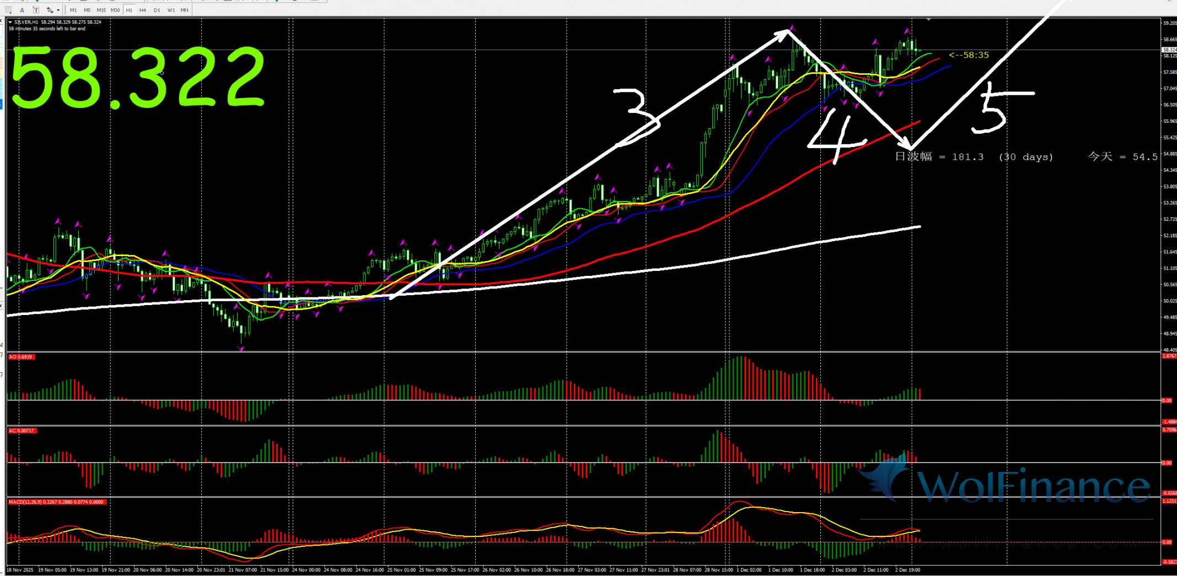Screen dimensions: 1177x576
Task: Click the hand-drawn number 5 annotation
Action: 995,107
